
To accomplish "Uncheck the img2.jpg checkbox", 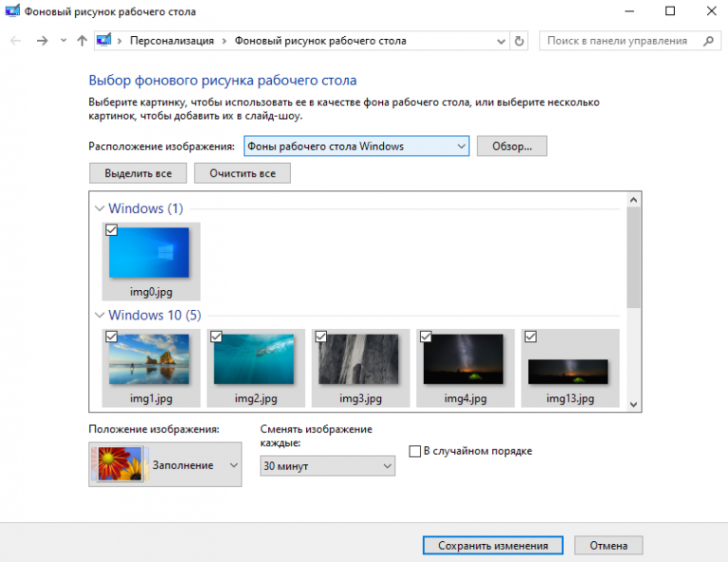I will point(216,336).
